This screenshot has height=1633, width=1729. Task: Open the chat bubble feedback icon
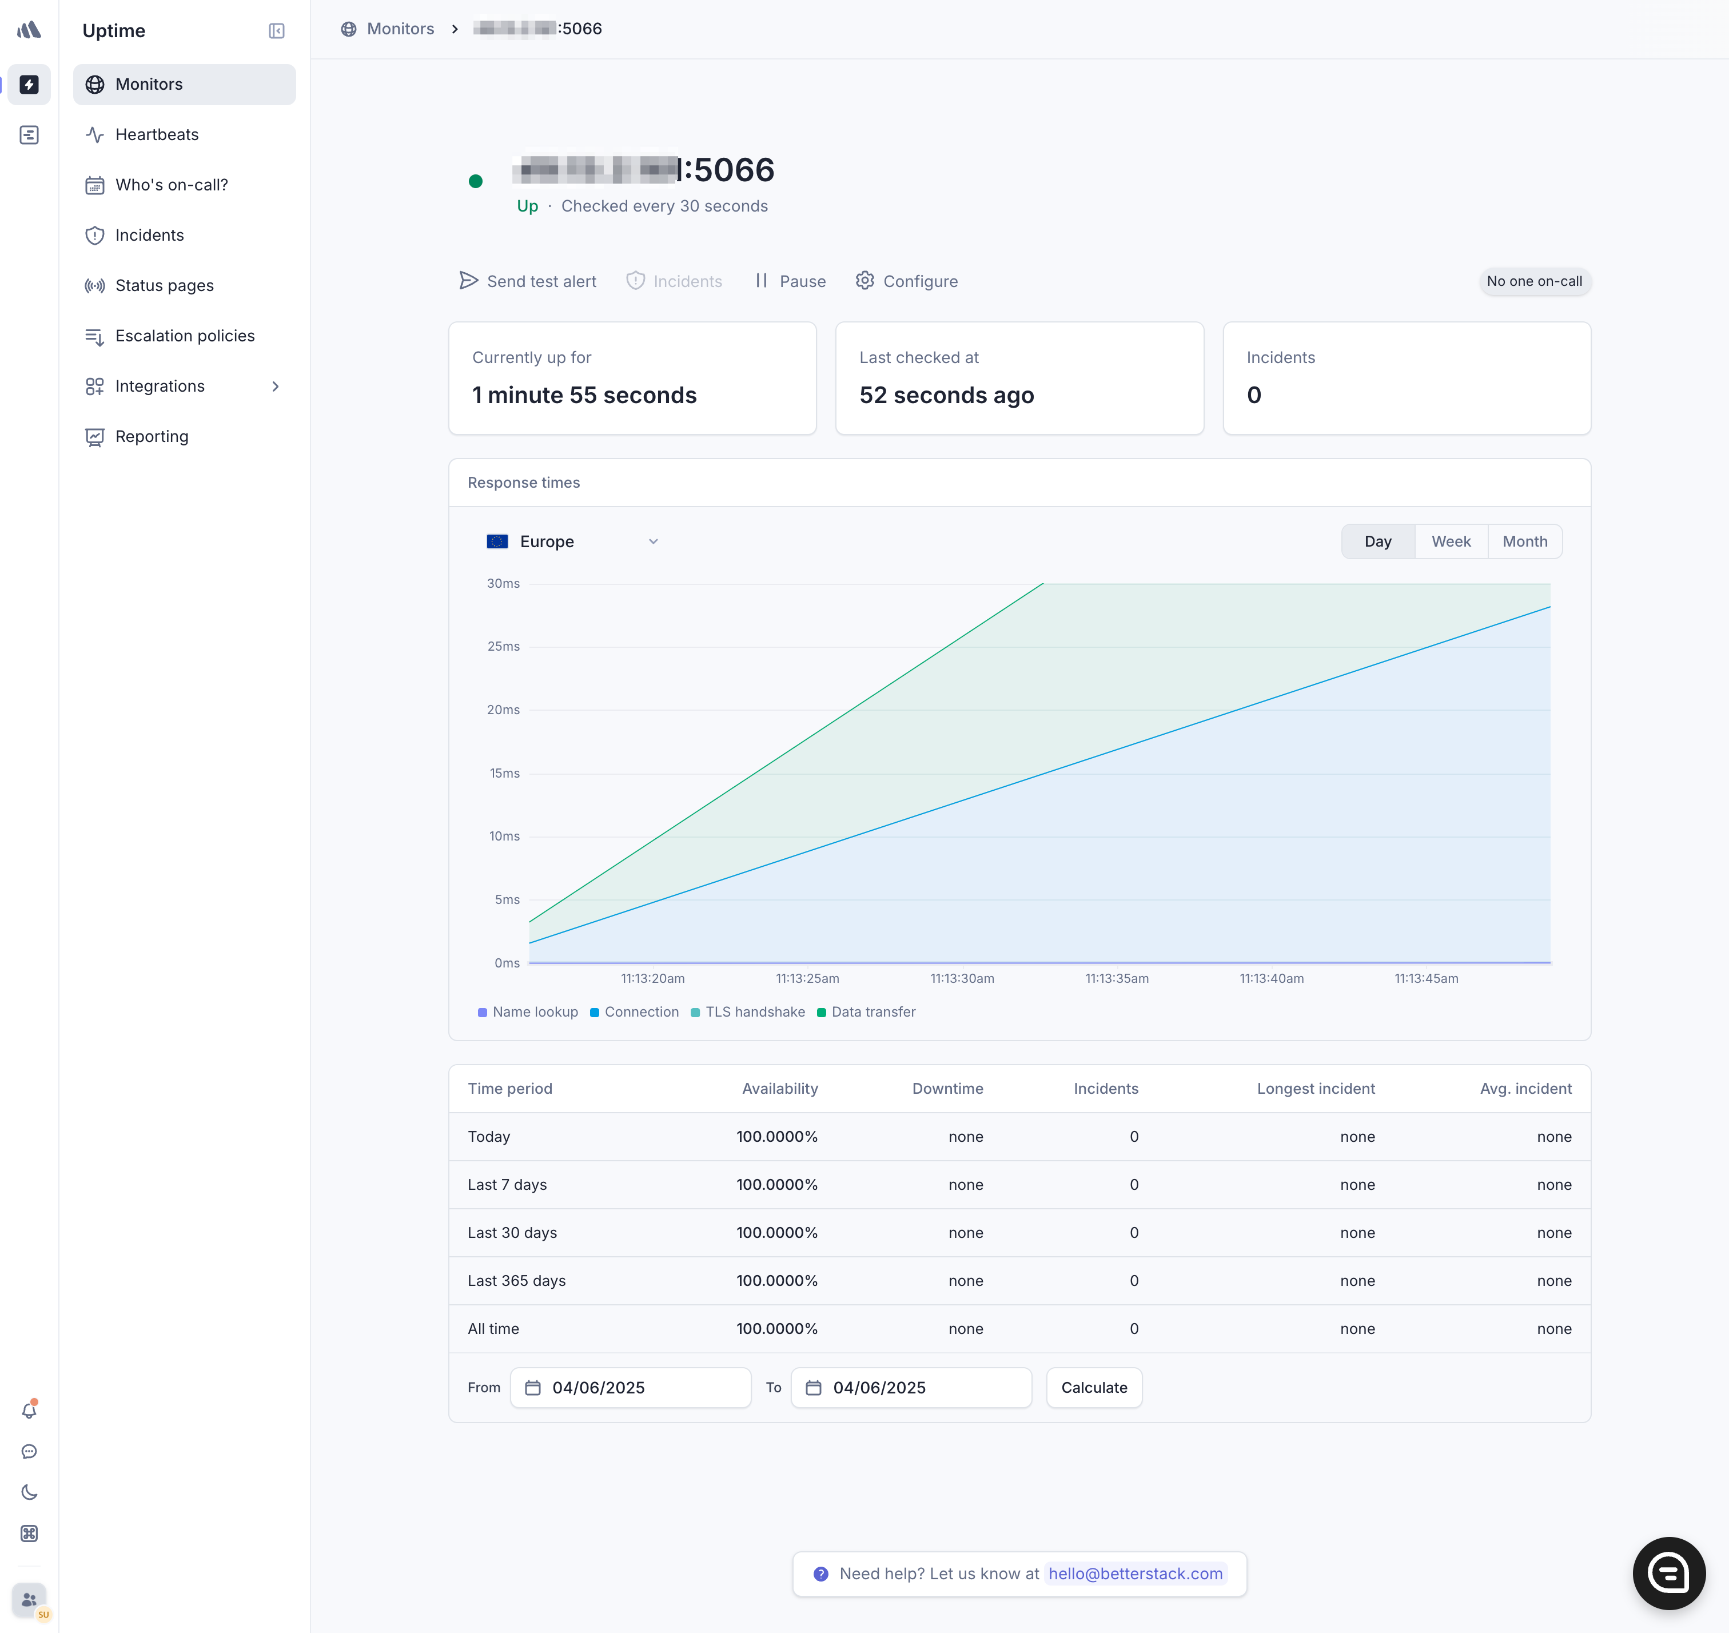coord(29,1451)
